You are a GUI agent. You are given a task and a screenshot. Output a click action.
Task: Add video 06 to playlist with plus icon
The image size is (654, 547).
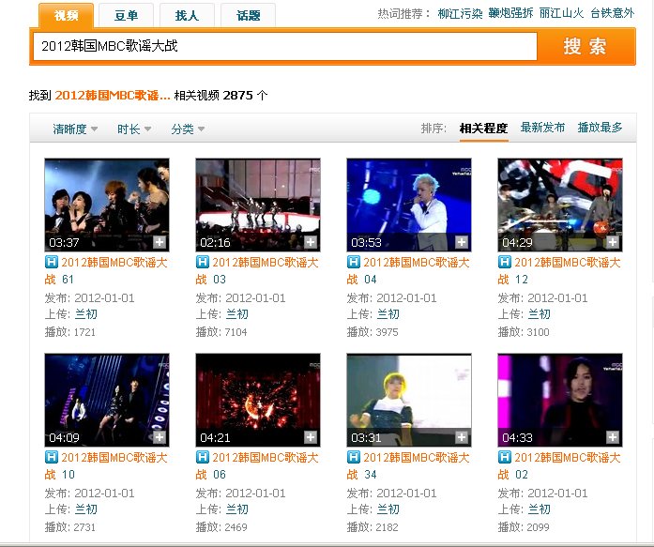click(311, 437)
